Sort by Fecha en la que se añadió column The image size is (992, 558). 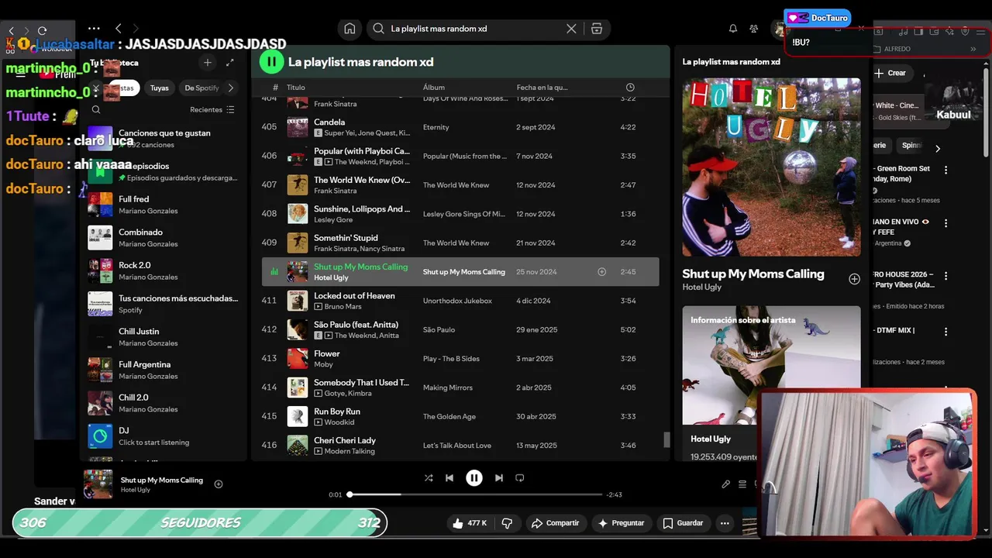pos(542,88)
